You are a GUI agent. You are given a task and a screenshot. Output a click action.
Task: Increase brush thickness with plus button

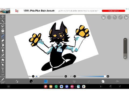point(66,77)
